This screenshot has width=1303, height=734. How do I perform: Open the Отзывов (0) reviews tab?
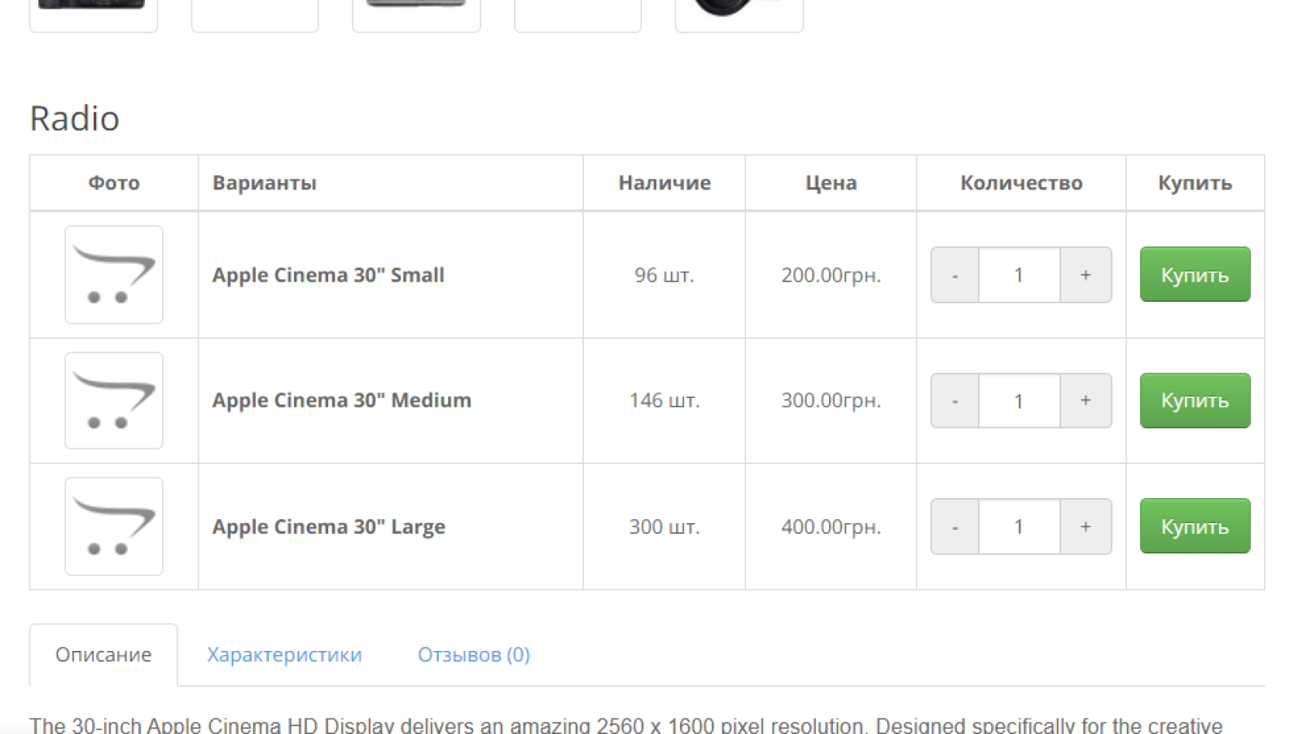(x=474, y=655)
